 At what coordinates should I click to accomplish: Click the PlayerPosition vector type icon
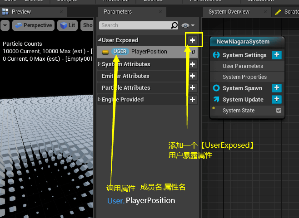pyautogui.click(x=105, y=52)
